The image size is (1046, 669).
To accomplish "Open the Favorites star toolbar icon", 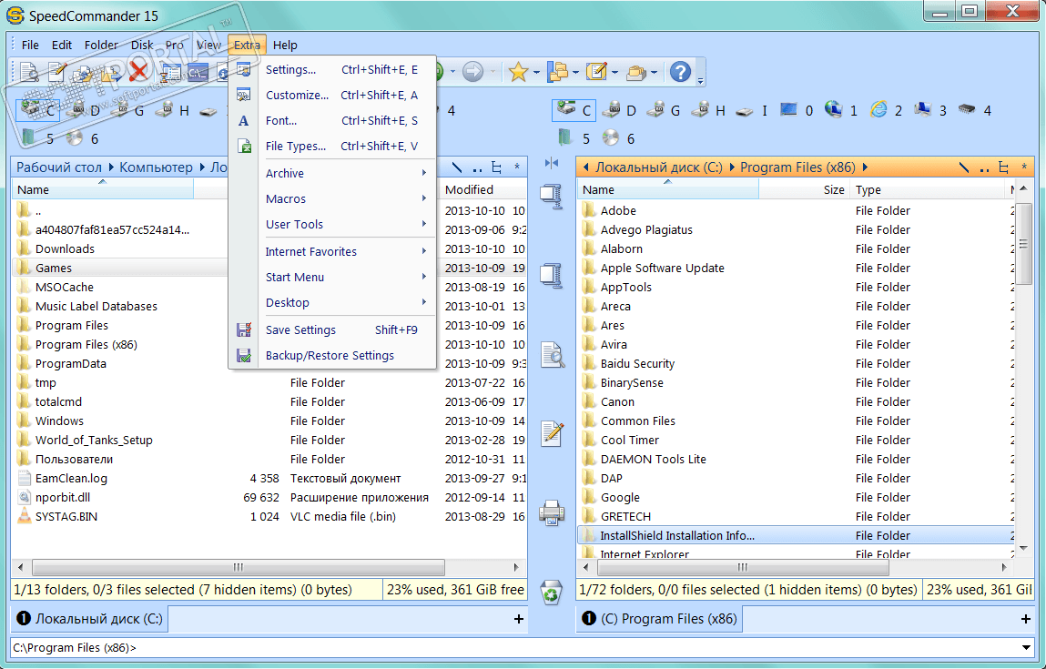I will click(518, 71).
